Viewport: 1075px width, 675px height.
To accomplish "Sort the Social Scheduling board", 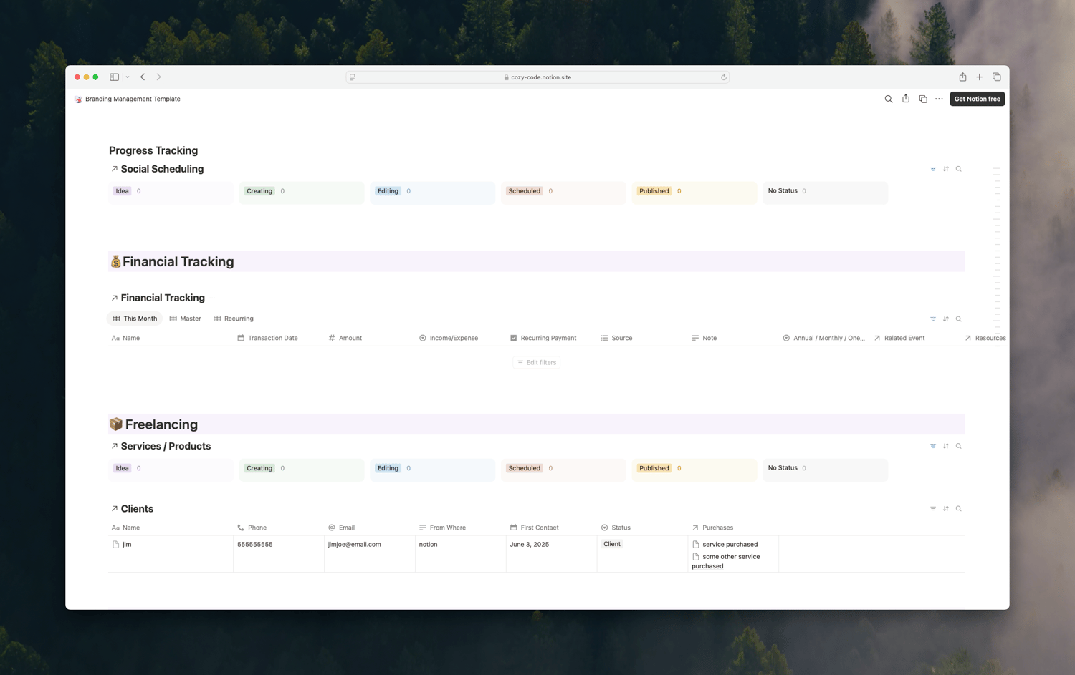I will [x=946, y=169].
